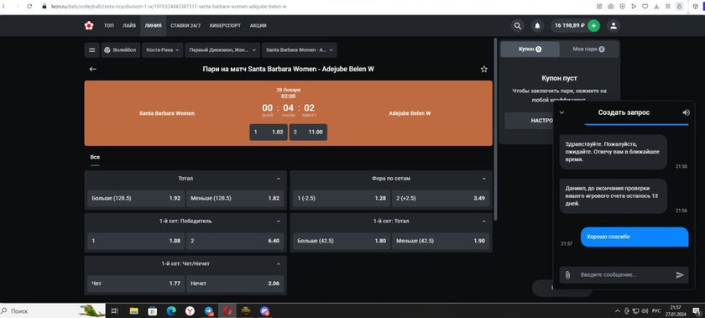Collapse the Тотал market section
705x318 pixels.
coord(279,179)
